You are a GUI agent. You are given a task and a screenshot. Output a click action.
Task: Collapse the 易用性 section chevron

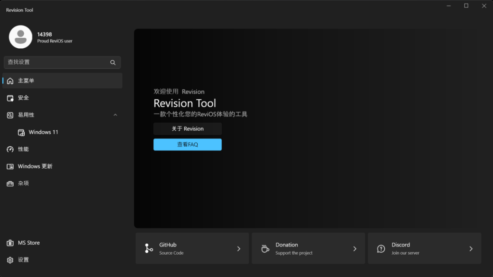pyautogui.click(x=115, y=115)
